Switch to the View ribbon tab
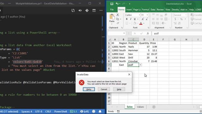This screenshot has height=114, width=202. click(168, 9)
